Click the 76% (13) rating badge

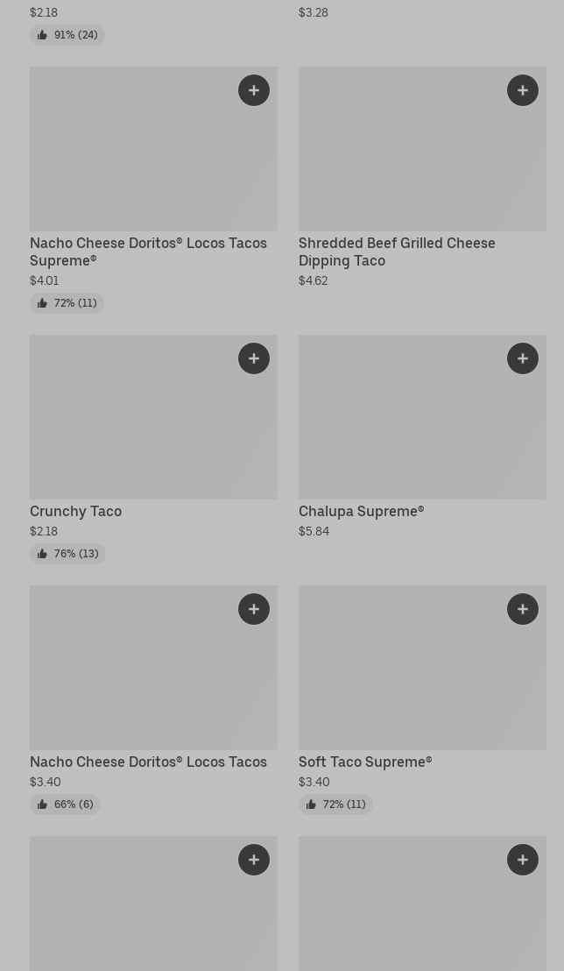pyautogui.click(x=67, y=554)
